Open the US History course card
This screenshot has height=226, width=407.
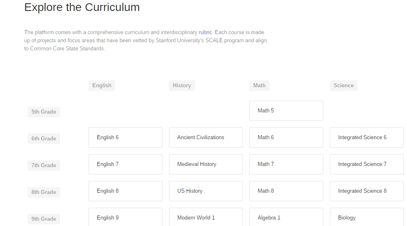206,191
